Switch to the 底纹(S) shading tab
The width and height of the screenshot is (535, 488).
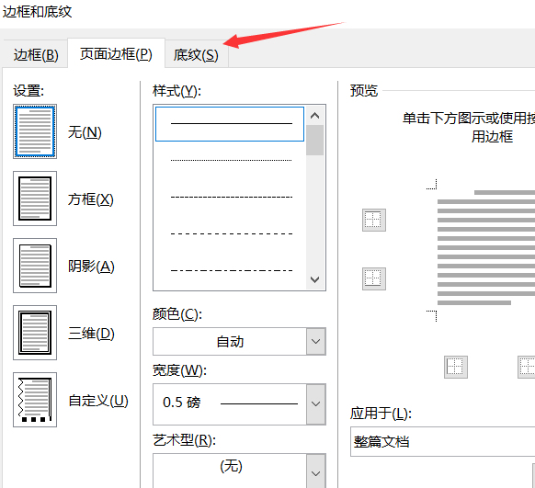[196, 54]
